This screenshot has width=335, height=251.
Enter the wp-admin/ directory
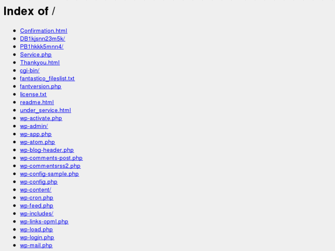coord(34,126)
